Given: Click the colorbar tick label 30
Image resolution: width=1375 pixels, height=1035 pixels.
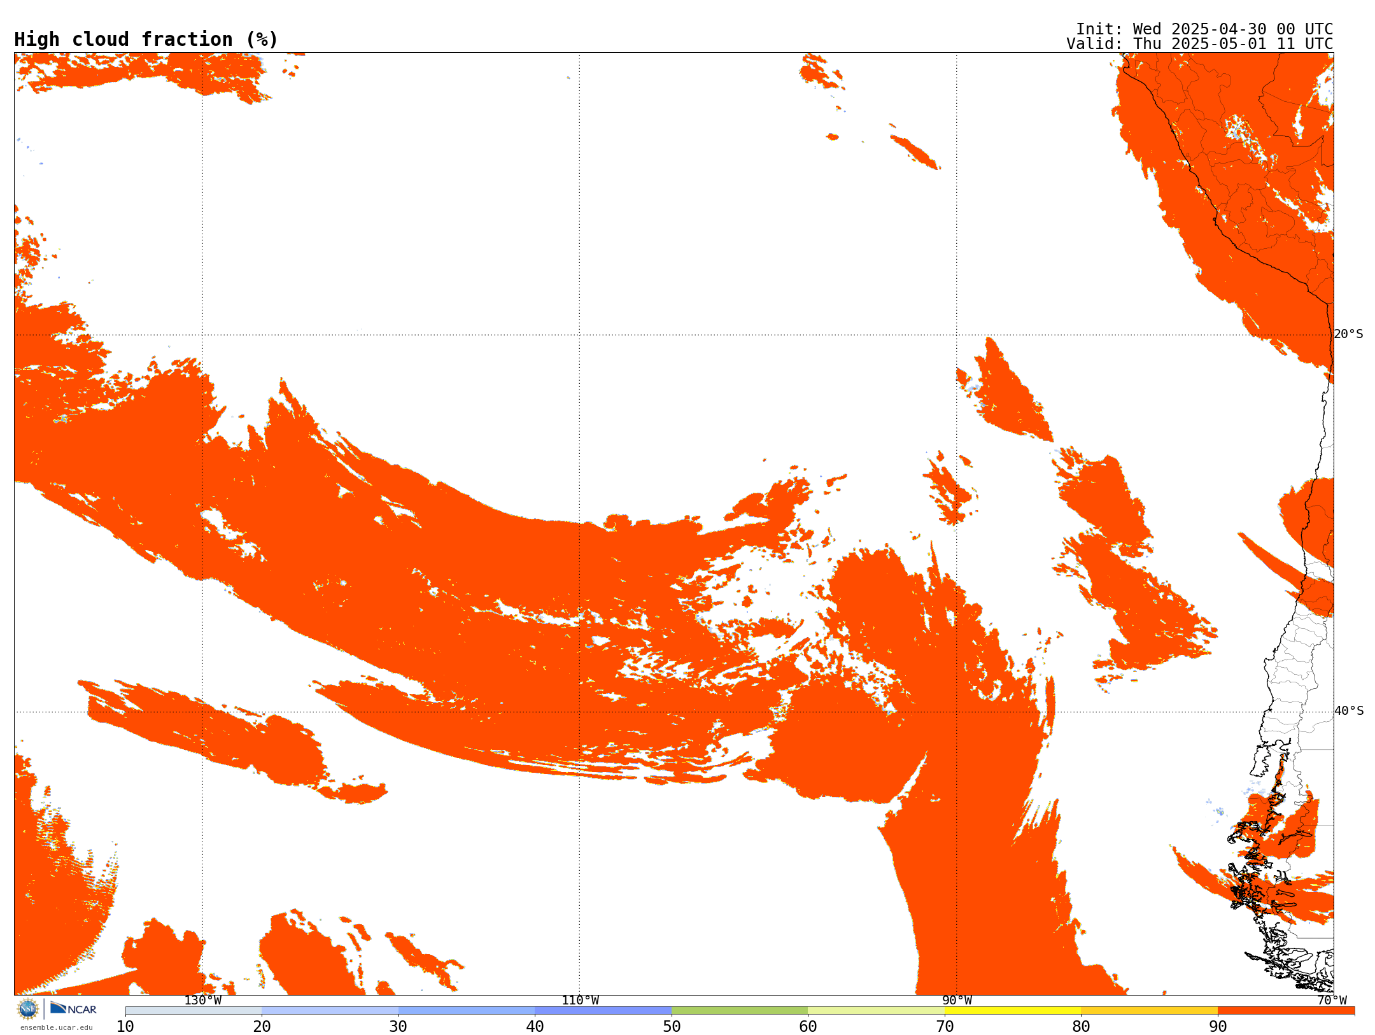Looking at the screenshot, I should tap(398, 1026).
